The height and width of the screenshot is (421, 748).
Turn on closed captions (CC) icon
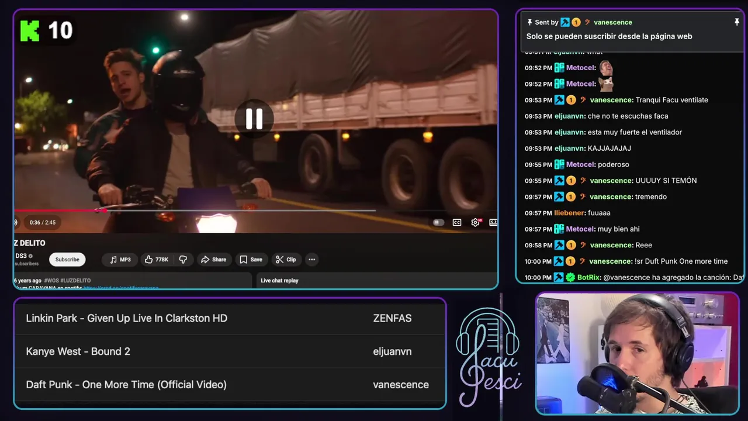coord(457,222)
